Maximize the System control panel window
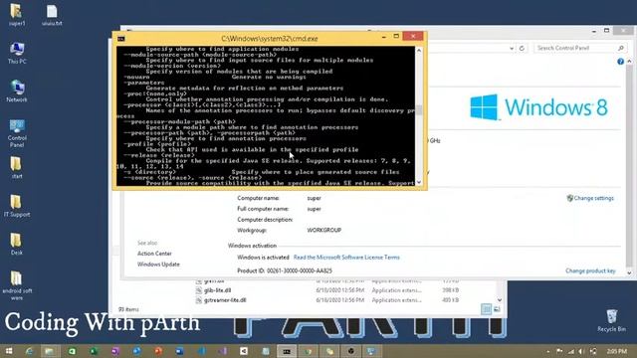The width and height of the screenshot is (637, 358). [606, 31]
